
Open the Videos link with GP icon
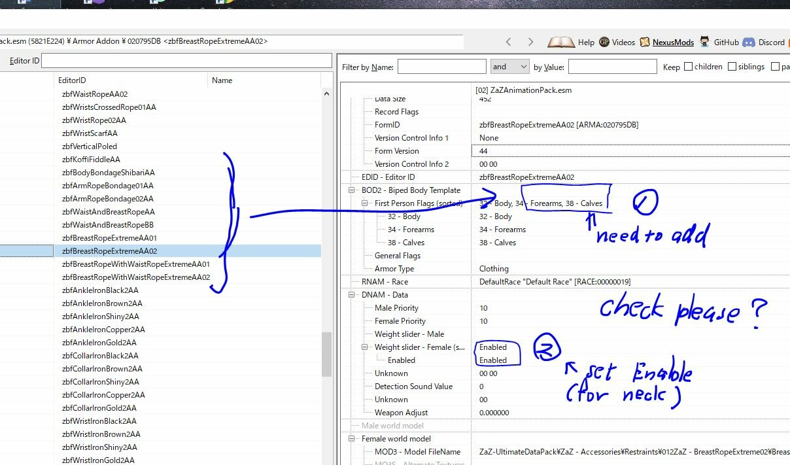pos(617,42)
